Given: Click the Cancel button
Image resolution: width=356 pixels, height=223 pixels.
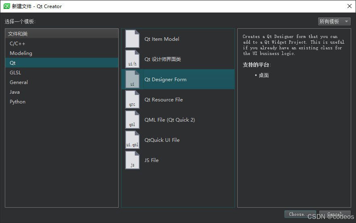Looking at the screenshot, I should click(335, 214).
